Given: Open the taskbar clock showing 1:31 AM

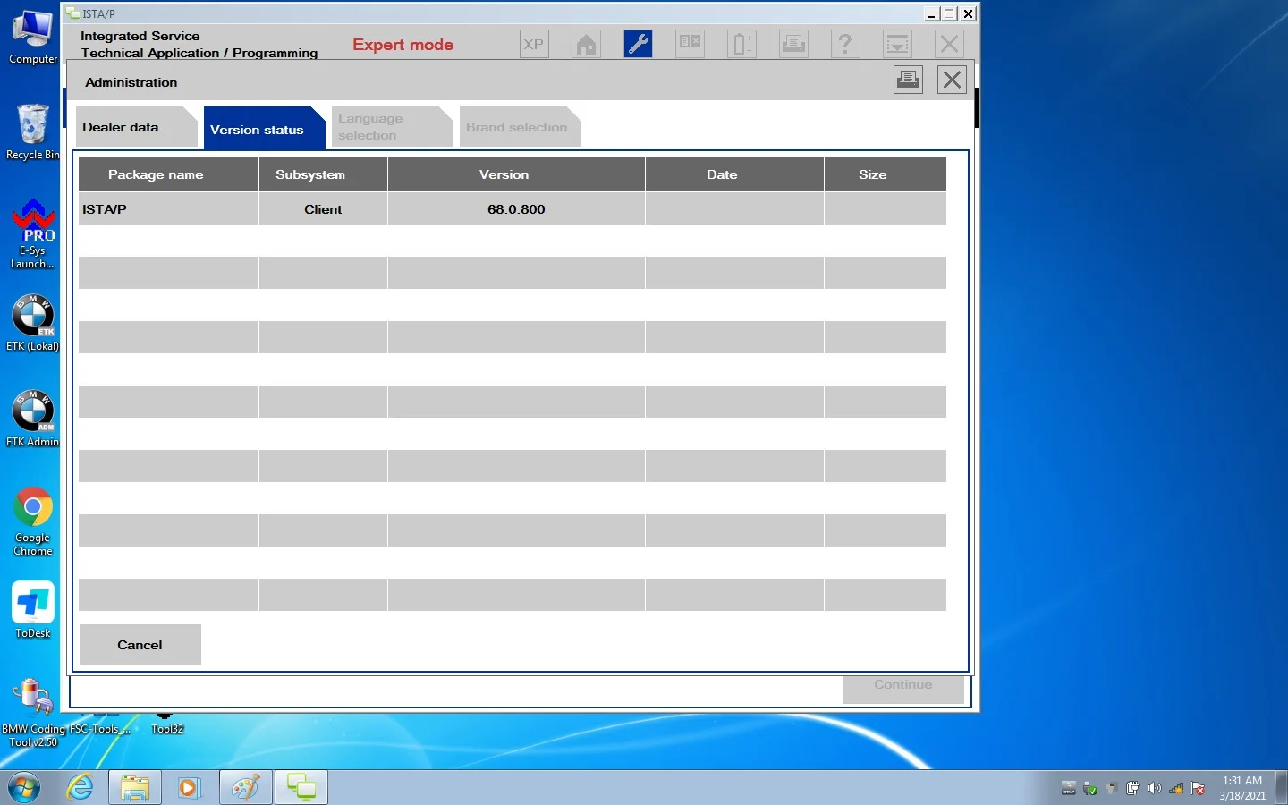Looking at the screenshot, I should (x=1242, y=788).
